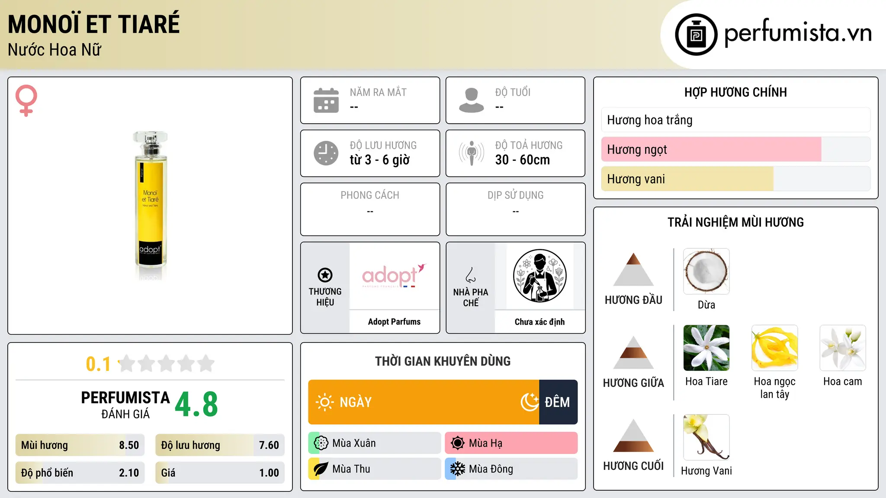The width and height of the screenshot is (886, 498).
Task: Select the Đêm nighttime segment
Action: (559, 402)
